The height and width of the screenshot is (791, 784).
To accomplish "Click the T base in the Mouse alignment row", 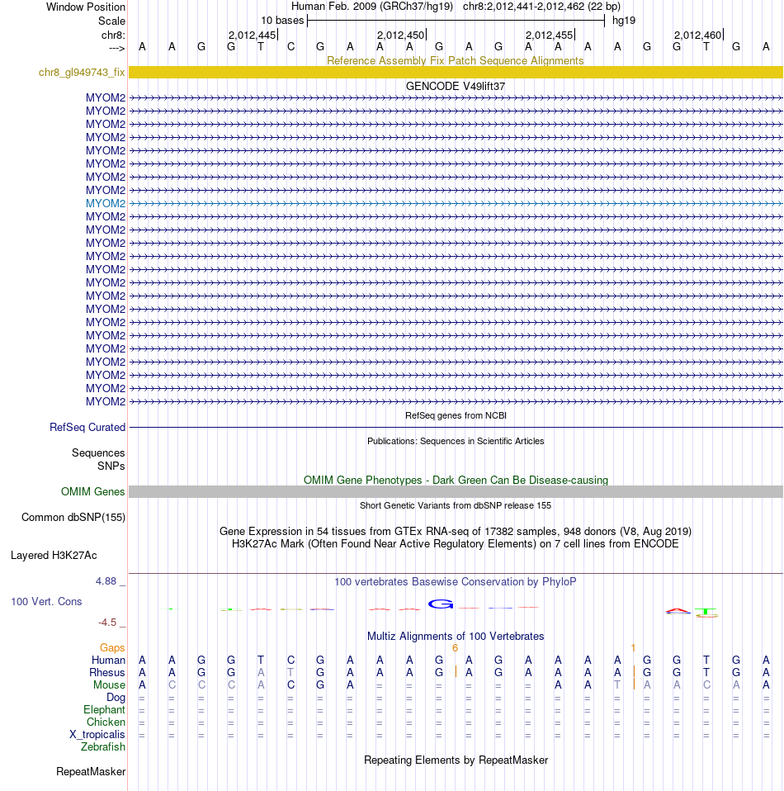I will click(617, 685).
